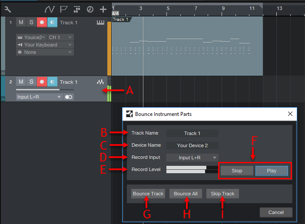Toggle monitor on audio track 2
The width and height of the screenshot is (305, 224).
pos(52,82)
